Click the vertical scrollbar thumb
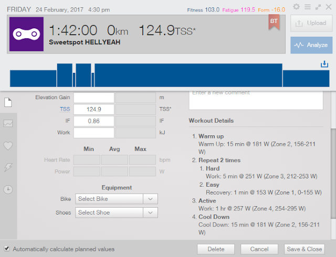336x257 pixels. [333, 174]
